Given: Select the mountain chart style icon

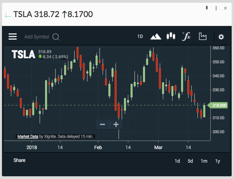Looking at the screenshot, I should [155, 36].
